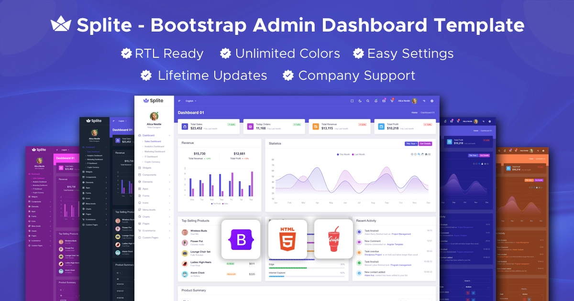This screenshot has height=301, width=574.
Task: Open English language dropdown in white dashboard
Action: pos(190,101)
